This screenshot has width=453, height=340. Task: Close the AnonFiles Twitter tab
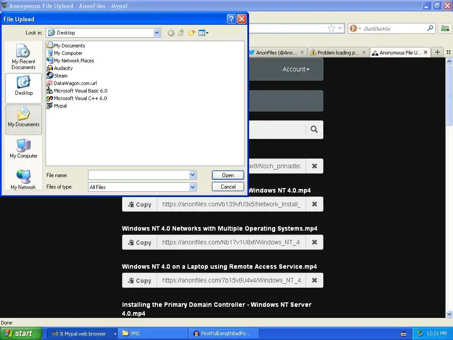pyautogui.click(x=302, y=52)
